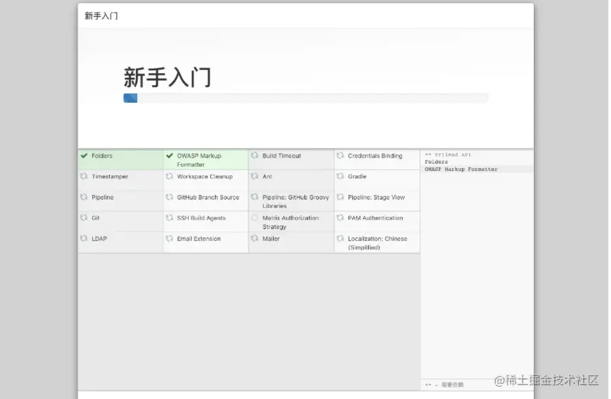
Task: Click the pending icon next to LDAP
Action: (84, 238)
